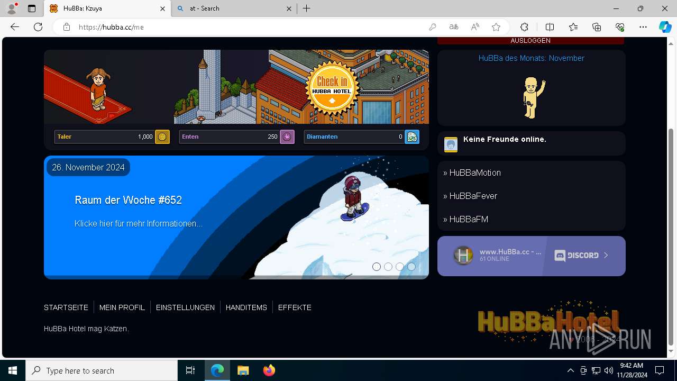Close the 'at - Search' tab
677x381 pixels.
[289, 8]
